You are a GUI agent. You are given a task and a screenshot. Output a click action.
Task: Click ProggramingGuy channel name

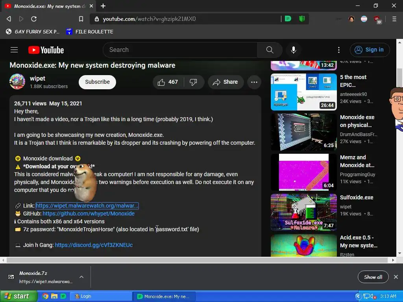(x=357, y=174)
